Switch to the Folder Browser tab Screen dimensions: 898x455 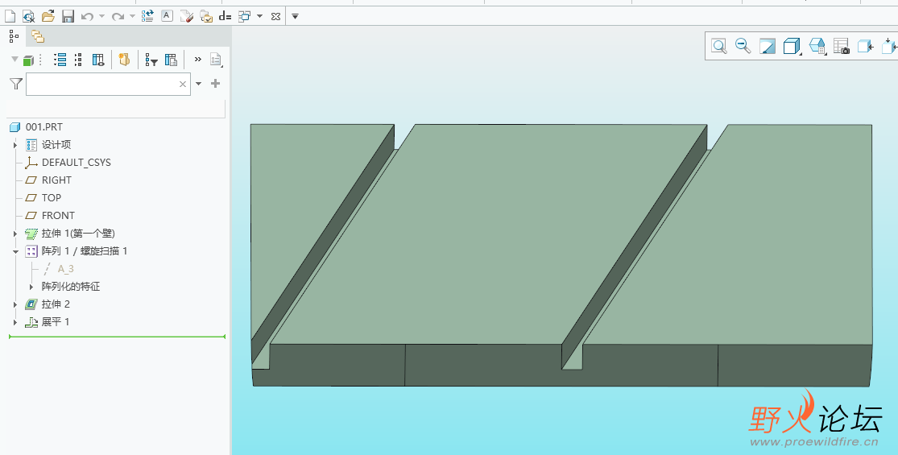38,36
